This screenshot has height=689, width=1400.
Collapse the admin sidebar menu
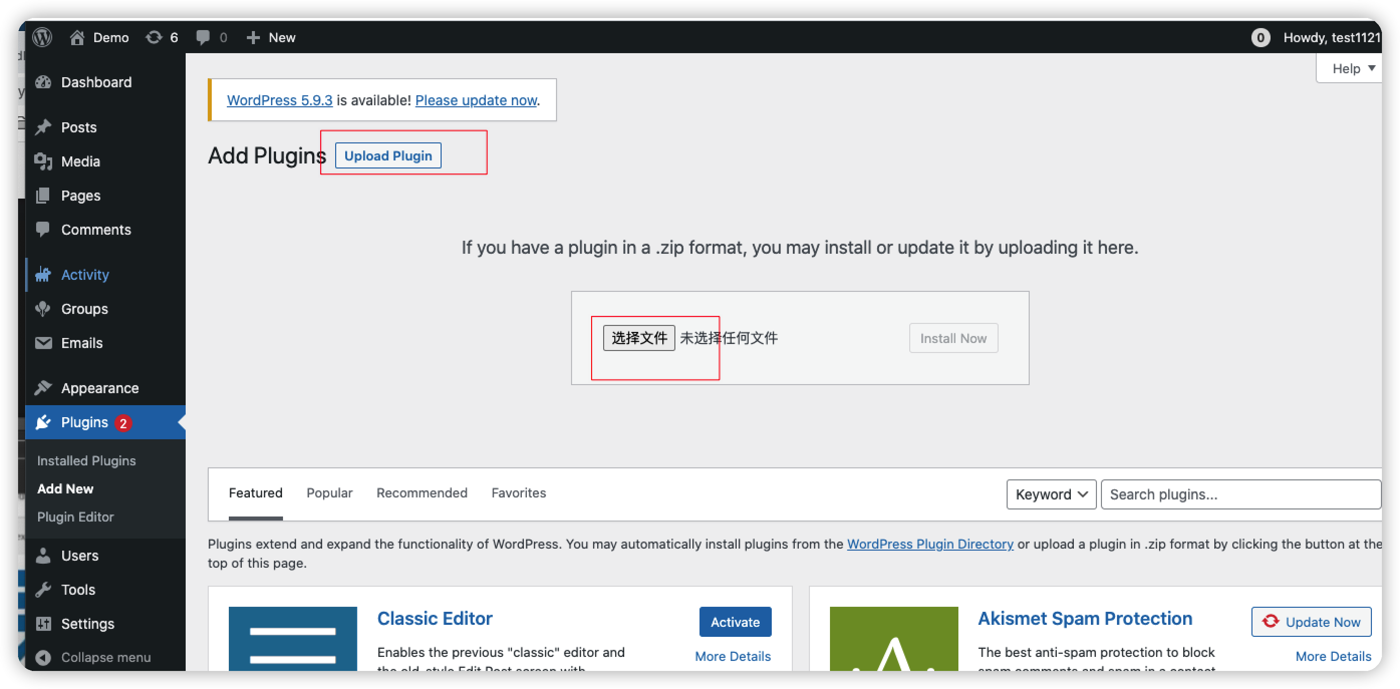pyautogui.click(x=45, y=657)
